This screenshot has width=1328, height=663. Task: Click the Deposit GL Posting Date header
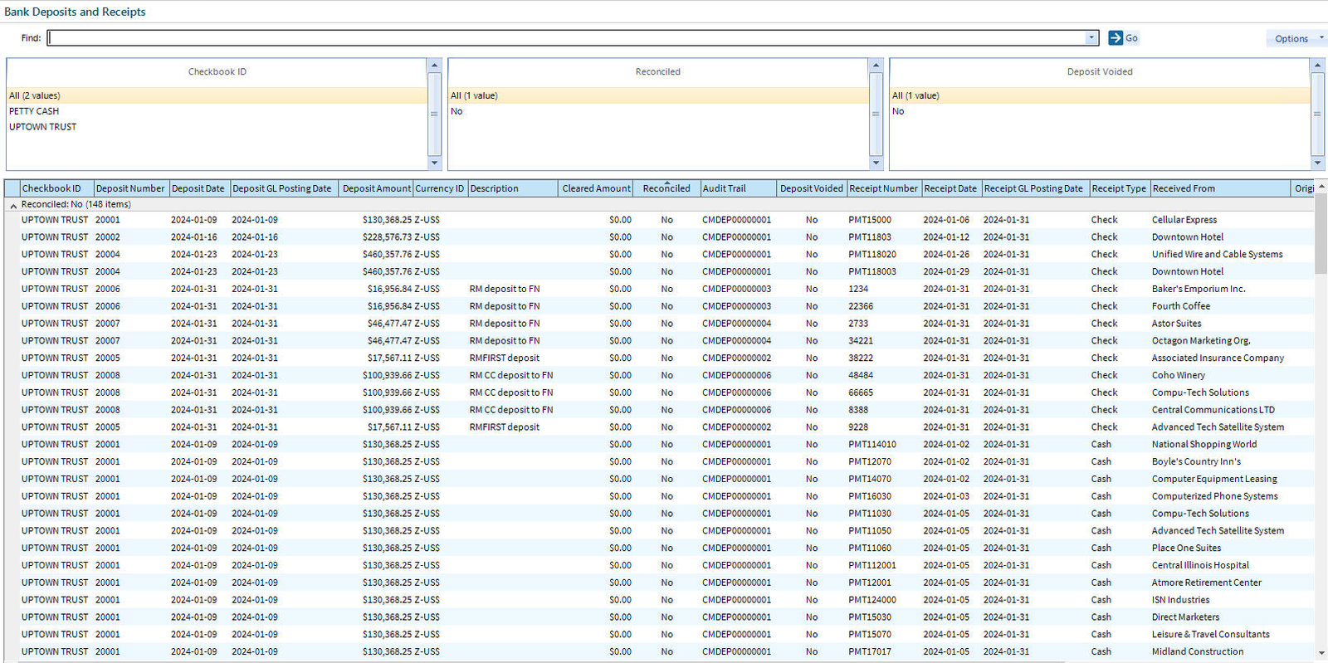point(284,188)
